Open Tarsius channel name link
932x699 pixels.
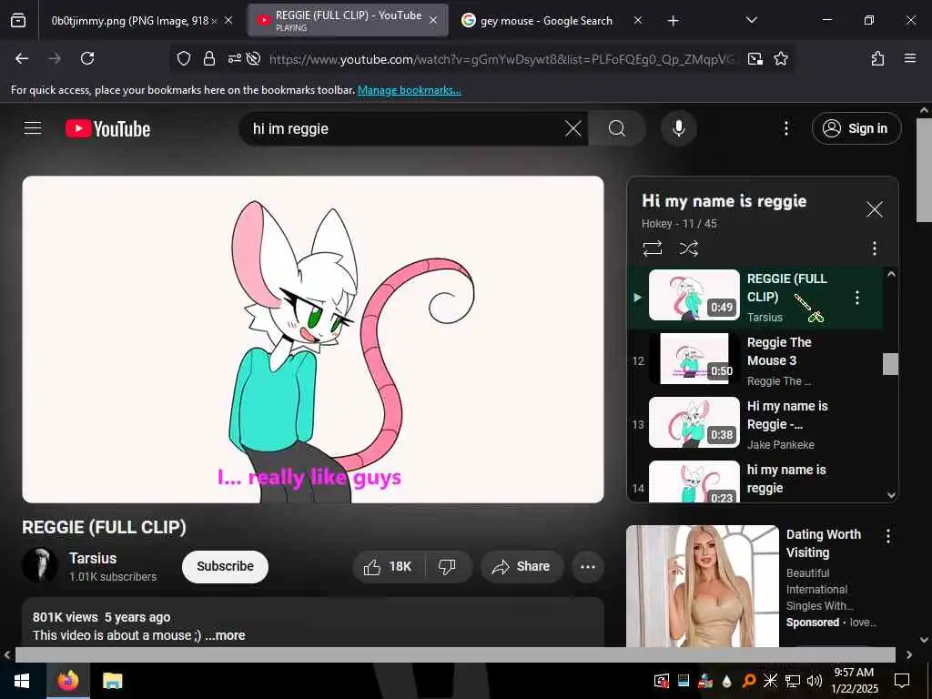point(93,558)
